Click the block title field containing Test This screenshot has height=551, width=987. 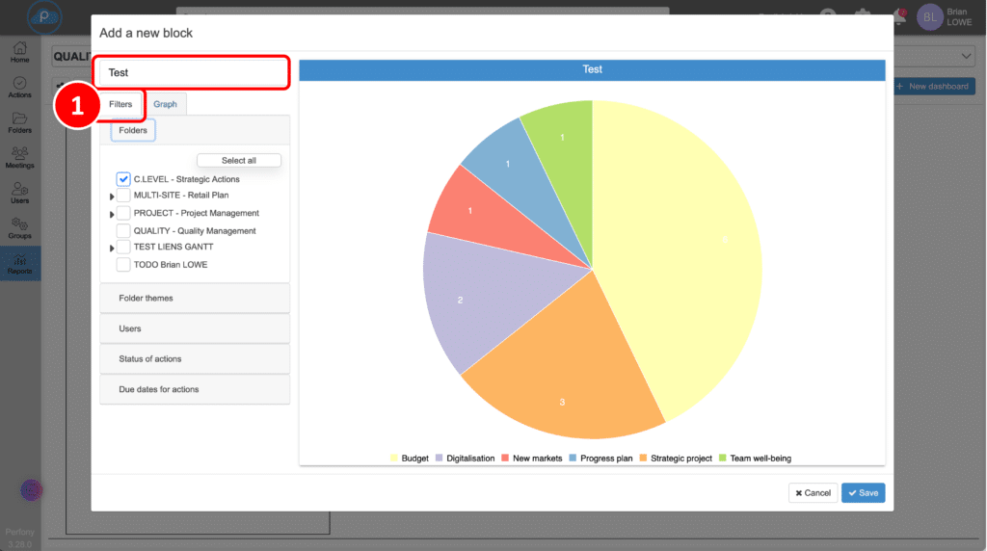pyautogui.click(x=193, y=73)
